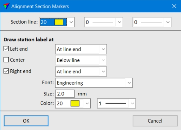Viewport: 181px width, 130px height.
Task: Click the 'Font:' label
Action: click(48, 83)
